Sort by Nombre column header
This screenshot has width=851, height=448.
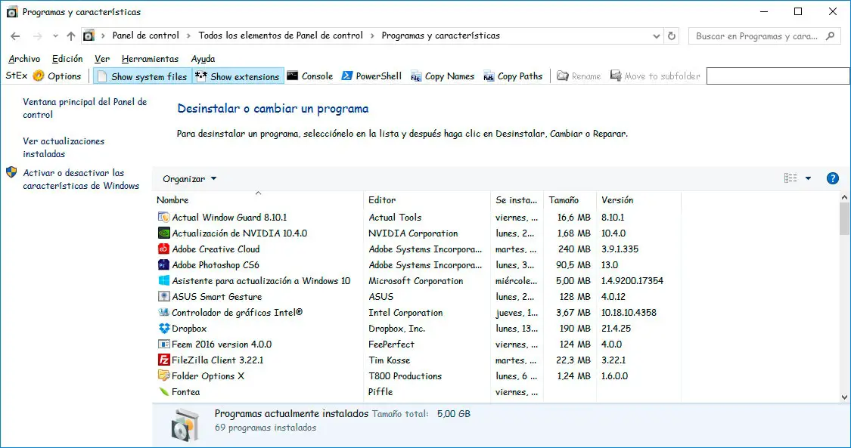click(x=259, y=200)
